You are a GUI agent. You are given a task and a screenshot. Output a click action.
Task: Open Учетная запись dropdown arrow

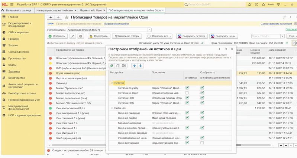(149, 30)
